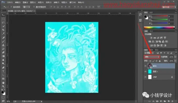The image size is (178, 103).
Task: Select the Eraser tool
Action: [x=3, y=53]
